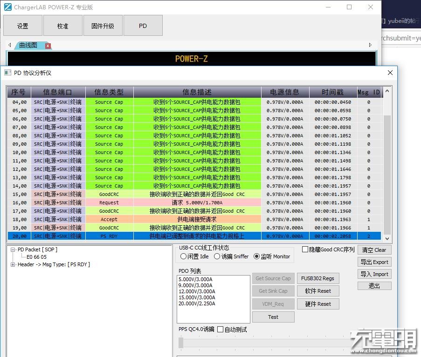Collapse the PD Packet [ SOP ] tree node
This screenshot has width=421, height=357.
pos(13,249)
